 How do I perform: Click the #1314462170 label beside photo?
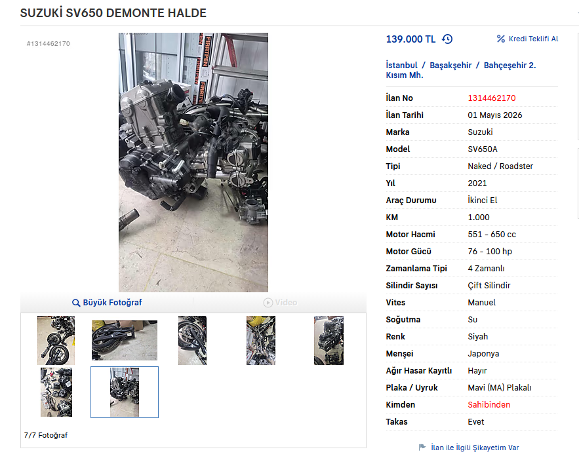48,43
